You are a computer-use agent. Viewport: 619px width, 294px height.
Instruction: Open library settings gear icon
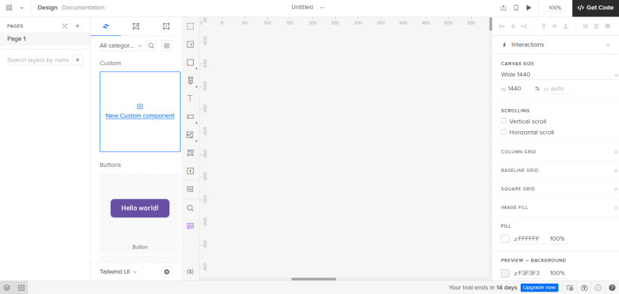click(x=167, y=272)
